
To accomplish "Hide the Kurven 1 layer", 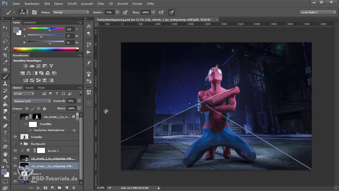I will click(15, 151).
